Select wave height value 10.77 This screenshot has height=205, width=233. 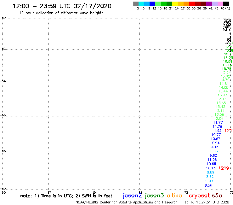(x=216, y=135)
